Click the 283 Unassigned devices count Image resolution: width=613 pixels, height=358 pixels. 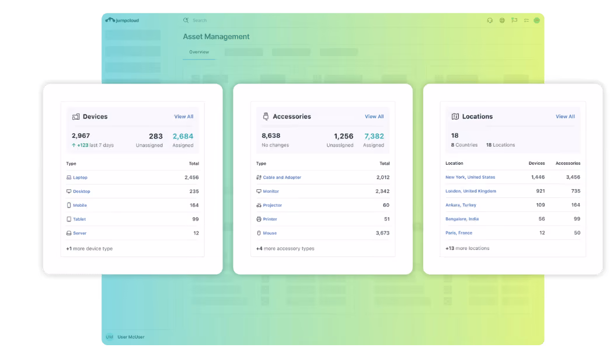(x=156, y=137)
